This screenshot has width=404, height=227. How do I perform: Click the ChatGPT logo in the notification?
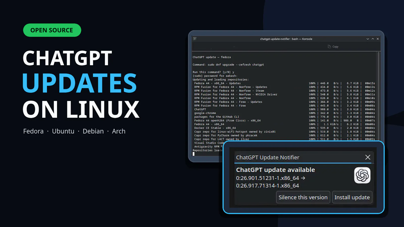(x=362, y=175)
